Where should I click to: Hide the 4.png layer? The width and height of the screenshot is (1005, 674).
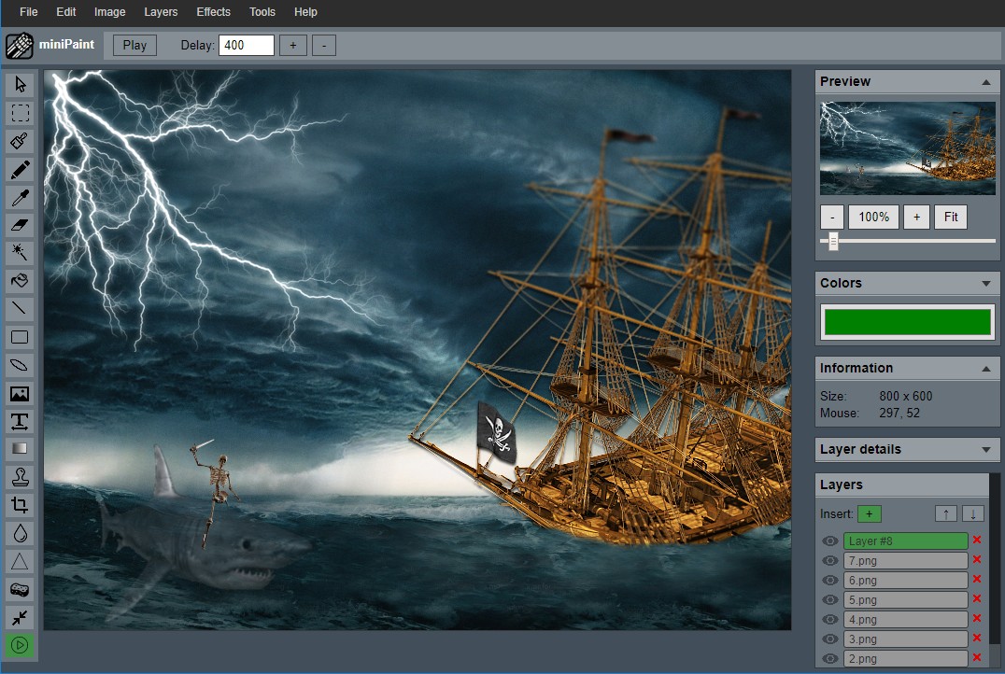point(829,619)
